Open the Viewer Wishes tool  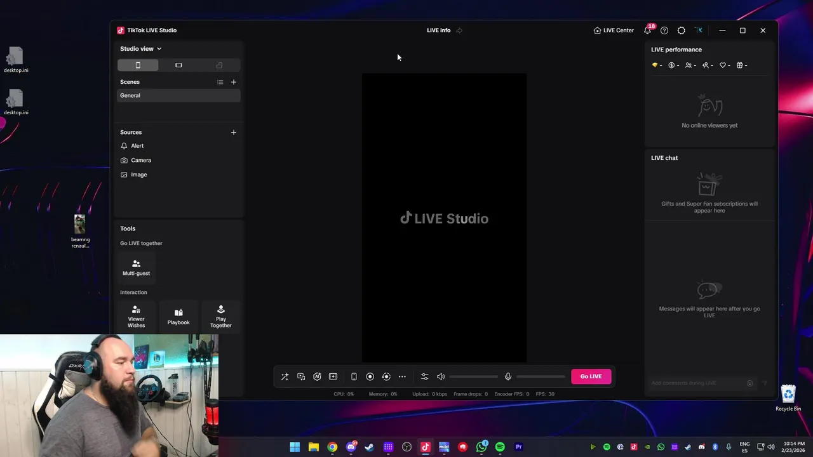pyautogui.click(x=136, y=316)
